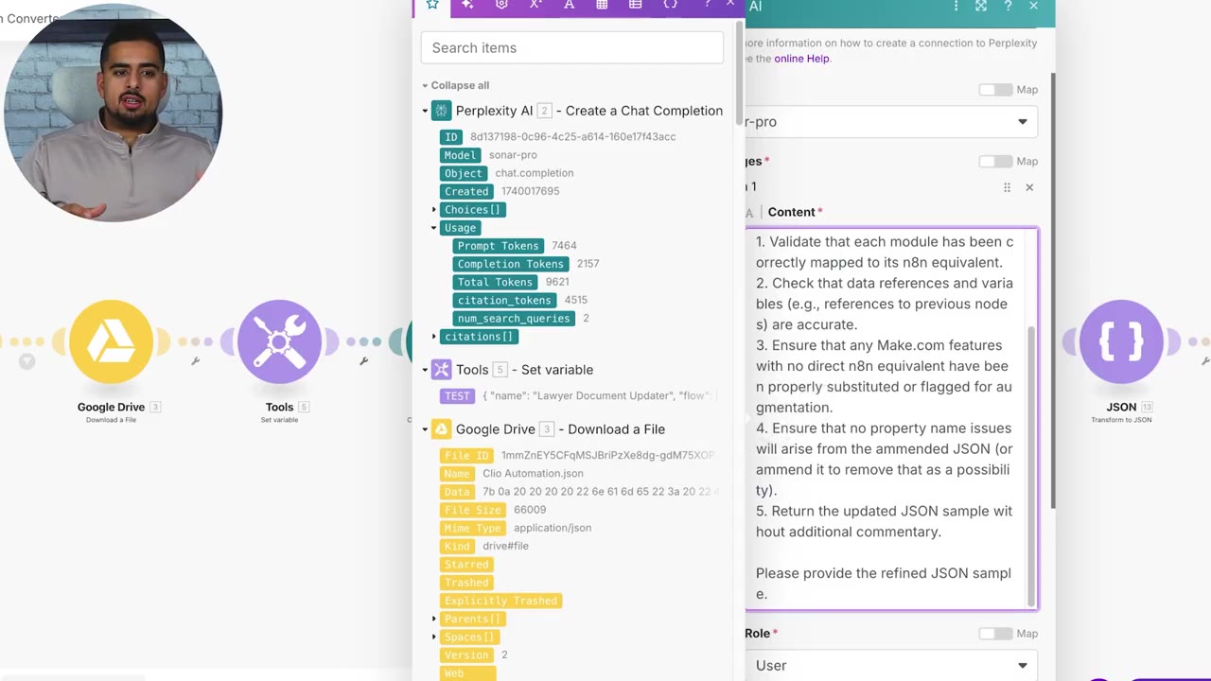
Task: Toggle the Map switch above model dropdown
Action: click(x=995, y=90)
